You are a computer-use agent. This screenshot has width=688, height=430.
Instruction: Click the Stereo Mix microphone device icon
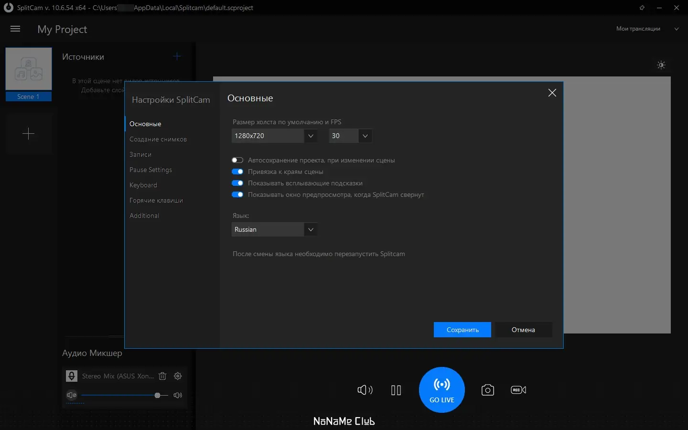72,376
